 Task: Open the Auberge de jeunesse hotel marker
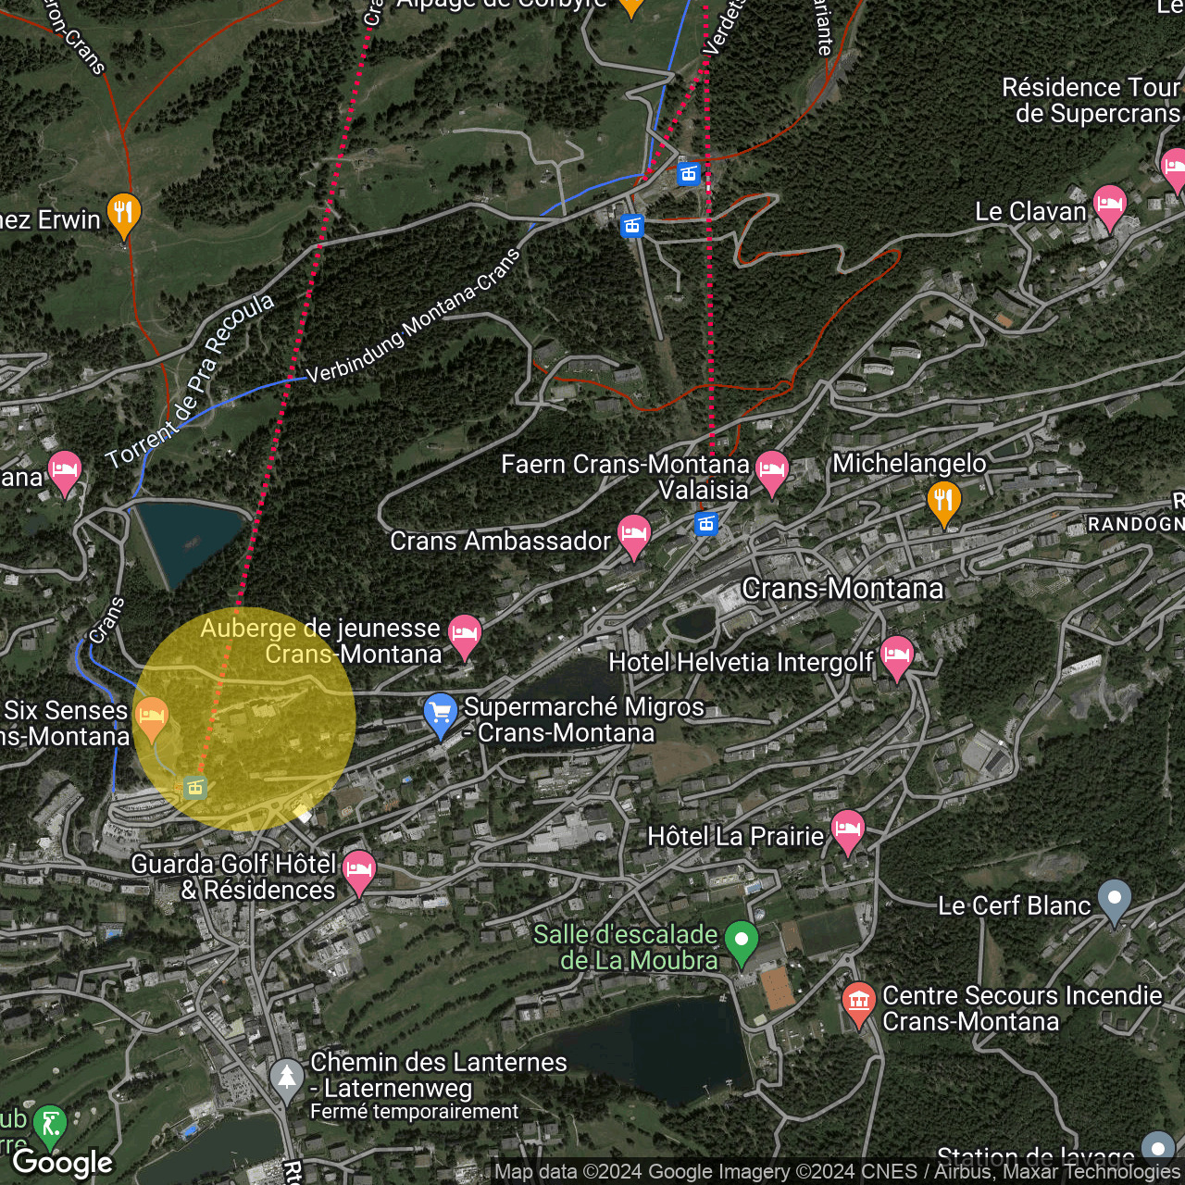tap(465, 635)
